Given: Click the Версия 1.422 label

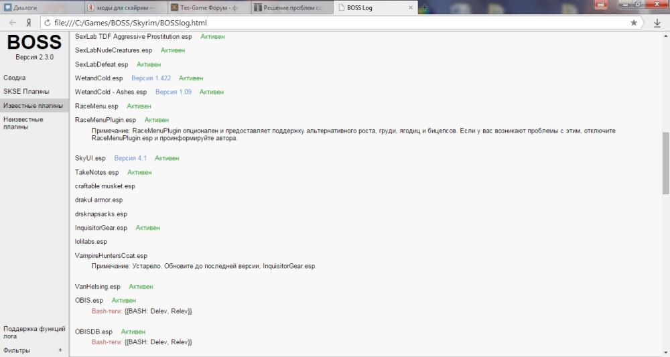Looking at the screenshot, I should click(151, 78).
